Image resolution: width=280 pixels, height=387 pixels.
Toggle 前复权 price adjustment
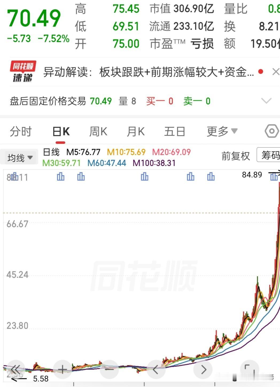click(x=235, y=156)
